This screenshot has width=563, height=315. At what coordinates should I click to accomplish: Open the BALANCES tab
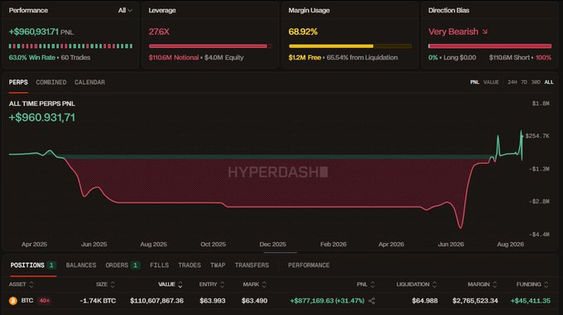81,265
